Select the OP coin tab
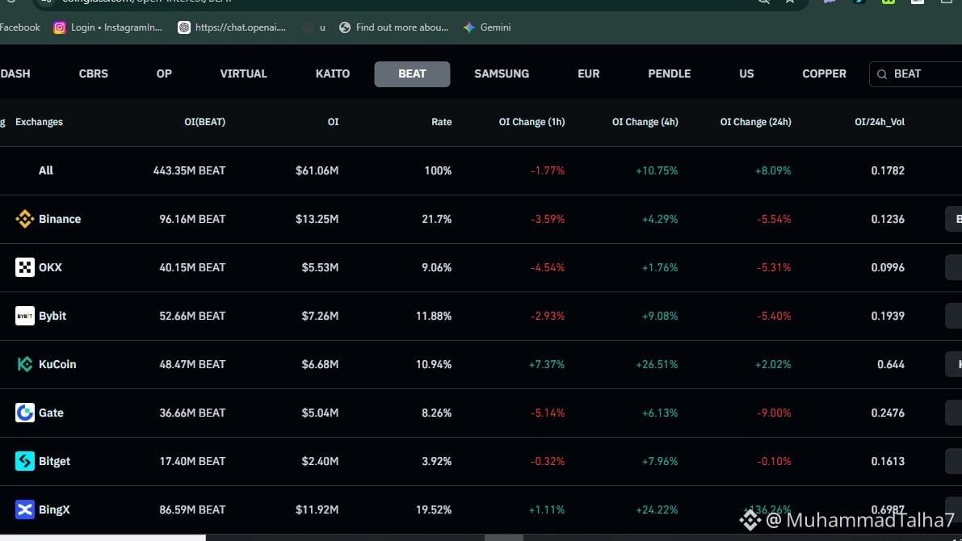This screenshot has width=962, height=541. tap(164, 73)
